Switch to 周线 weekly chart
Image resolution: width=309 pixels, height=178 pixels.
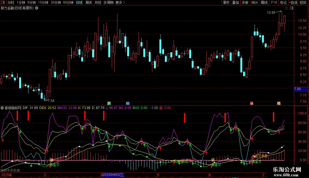click(x=89, y=2)
